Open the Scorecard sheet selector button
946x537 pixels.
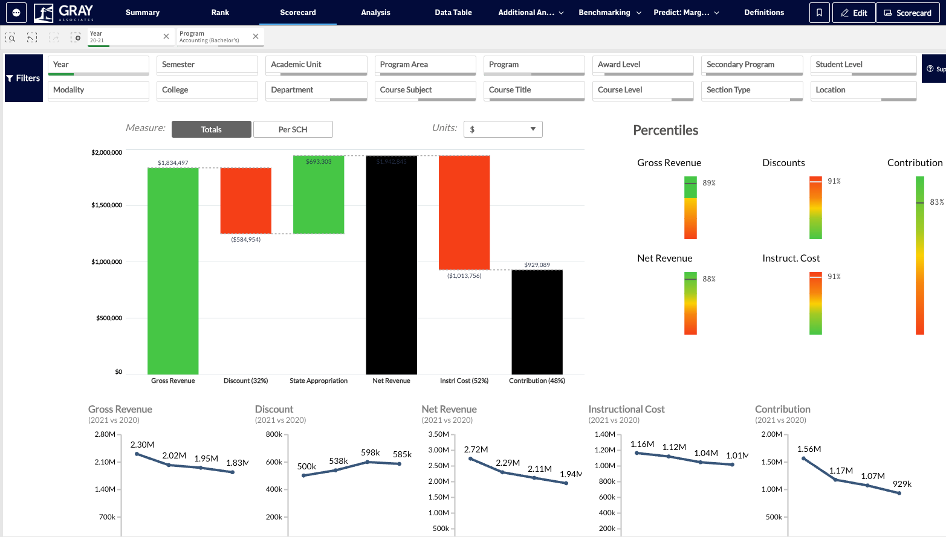[907, 13]
